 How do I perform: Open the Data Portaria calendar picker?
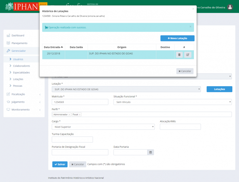(x=151, y=152)
